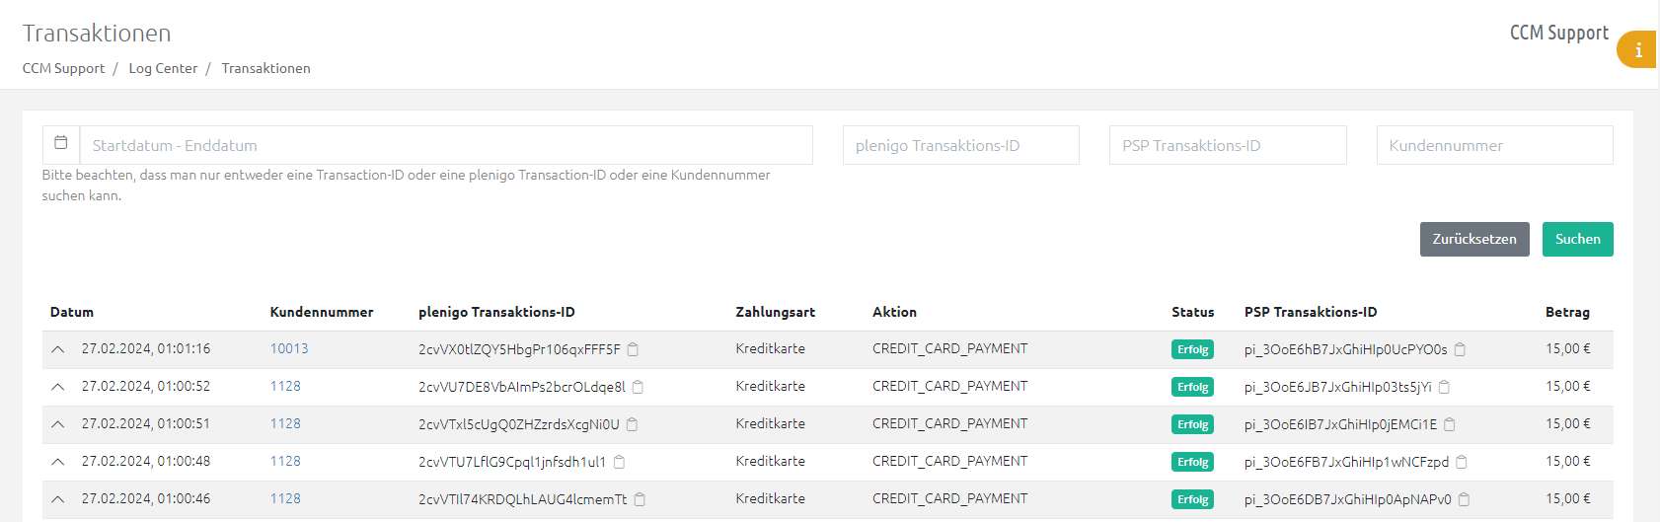Collapse the 01:00:52 transaction row
Viewport: 1660px width, 522px height.
(x=58, y=387)
